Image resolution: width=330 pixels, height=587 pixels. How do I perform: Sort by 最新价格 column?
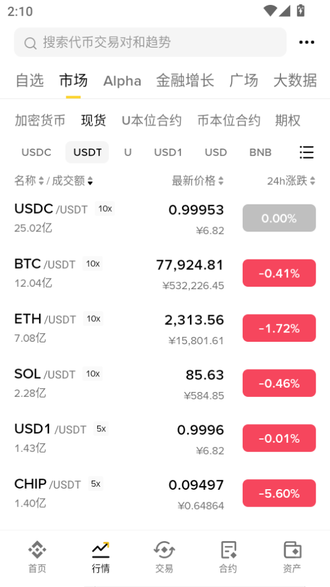point(198,181)
